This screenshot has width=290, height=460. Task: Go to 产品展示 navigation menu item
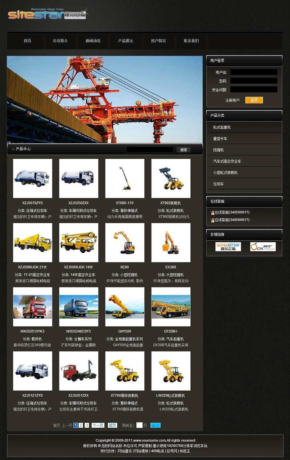126,41
